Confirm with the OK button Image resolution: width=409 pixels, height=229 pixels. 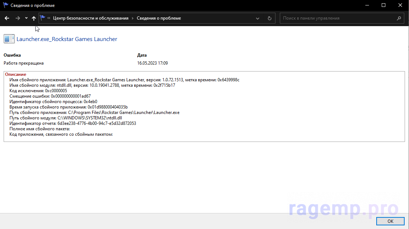(x=390, y=221)
